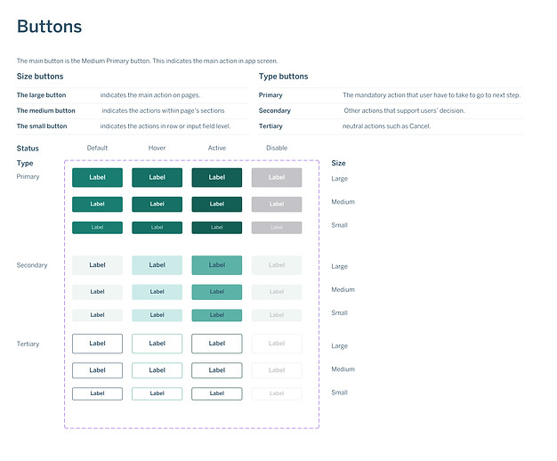The image size is (557, 461).
Task: Click the "Disable" status column header
Action: click(x=277, y=148)
